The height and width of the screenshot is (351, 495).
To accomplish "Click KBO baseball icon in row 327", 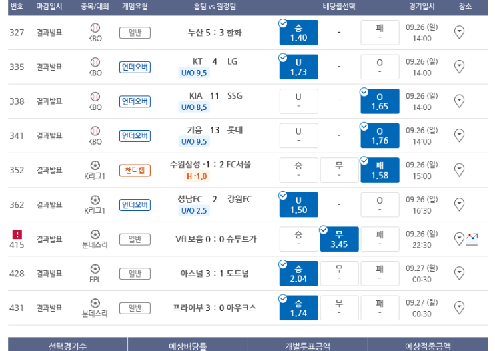I will (x=95, y=28).
